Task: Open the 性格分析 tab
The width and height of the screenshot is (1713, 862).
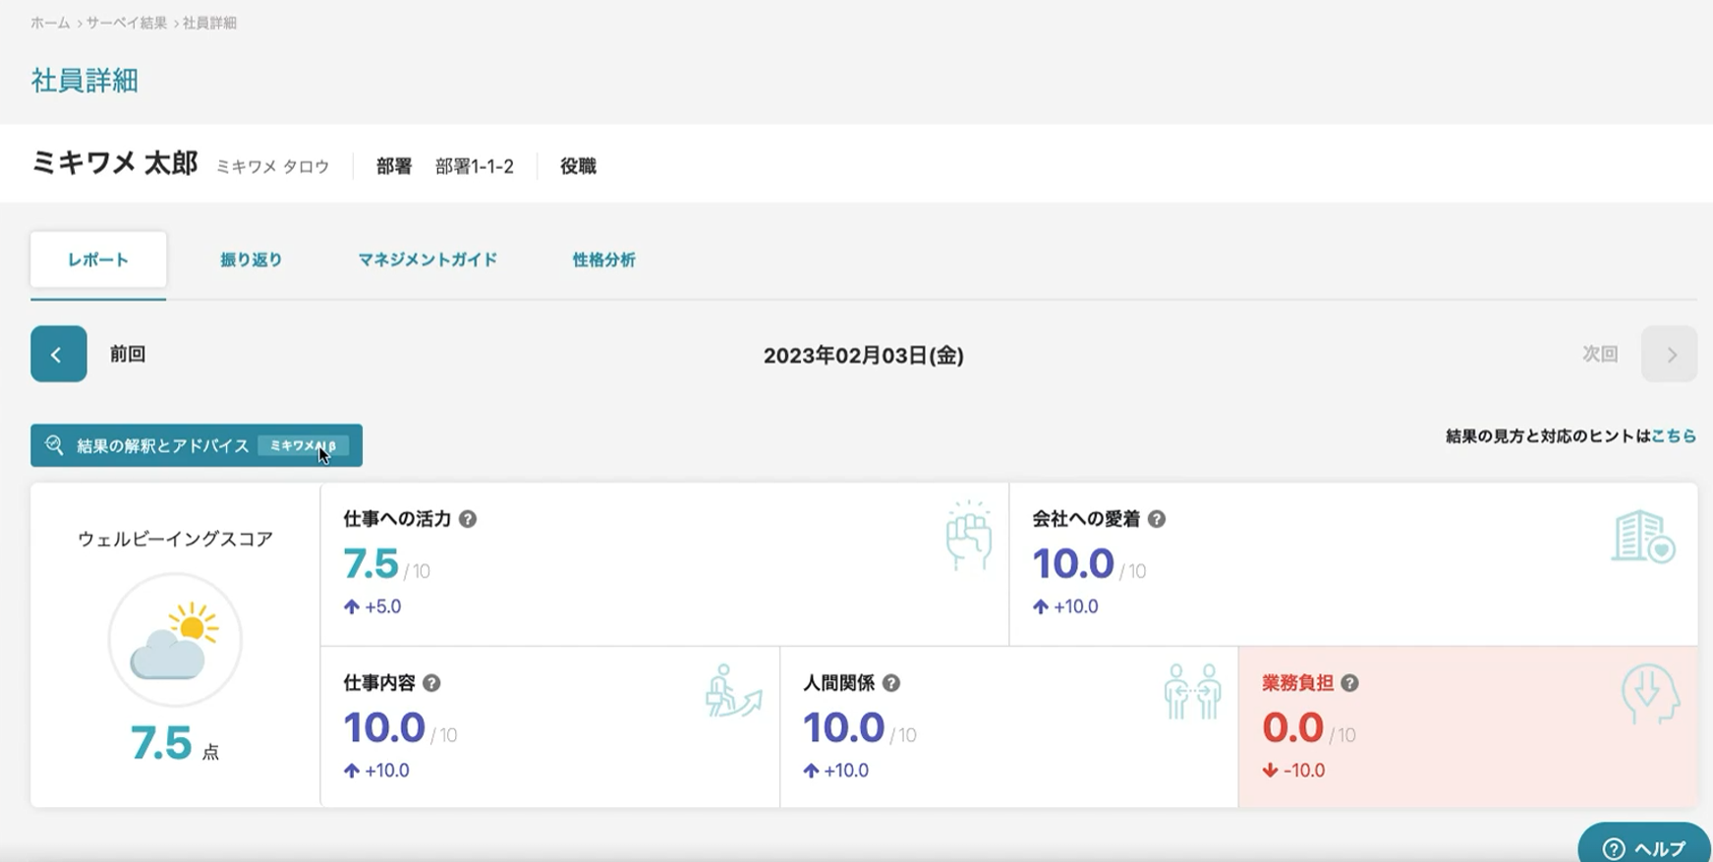Action: [603, 260]
